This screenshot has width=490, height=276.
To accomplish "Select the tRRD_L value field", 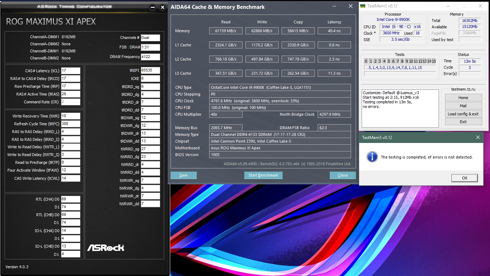I will click(x=71, y=132).
